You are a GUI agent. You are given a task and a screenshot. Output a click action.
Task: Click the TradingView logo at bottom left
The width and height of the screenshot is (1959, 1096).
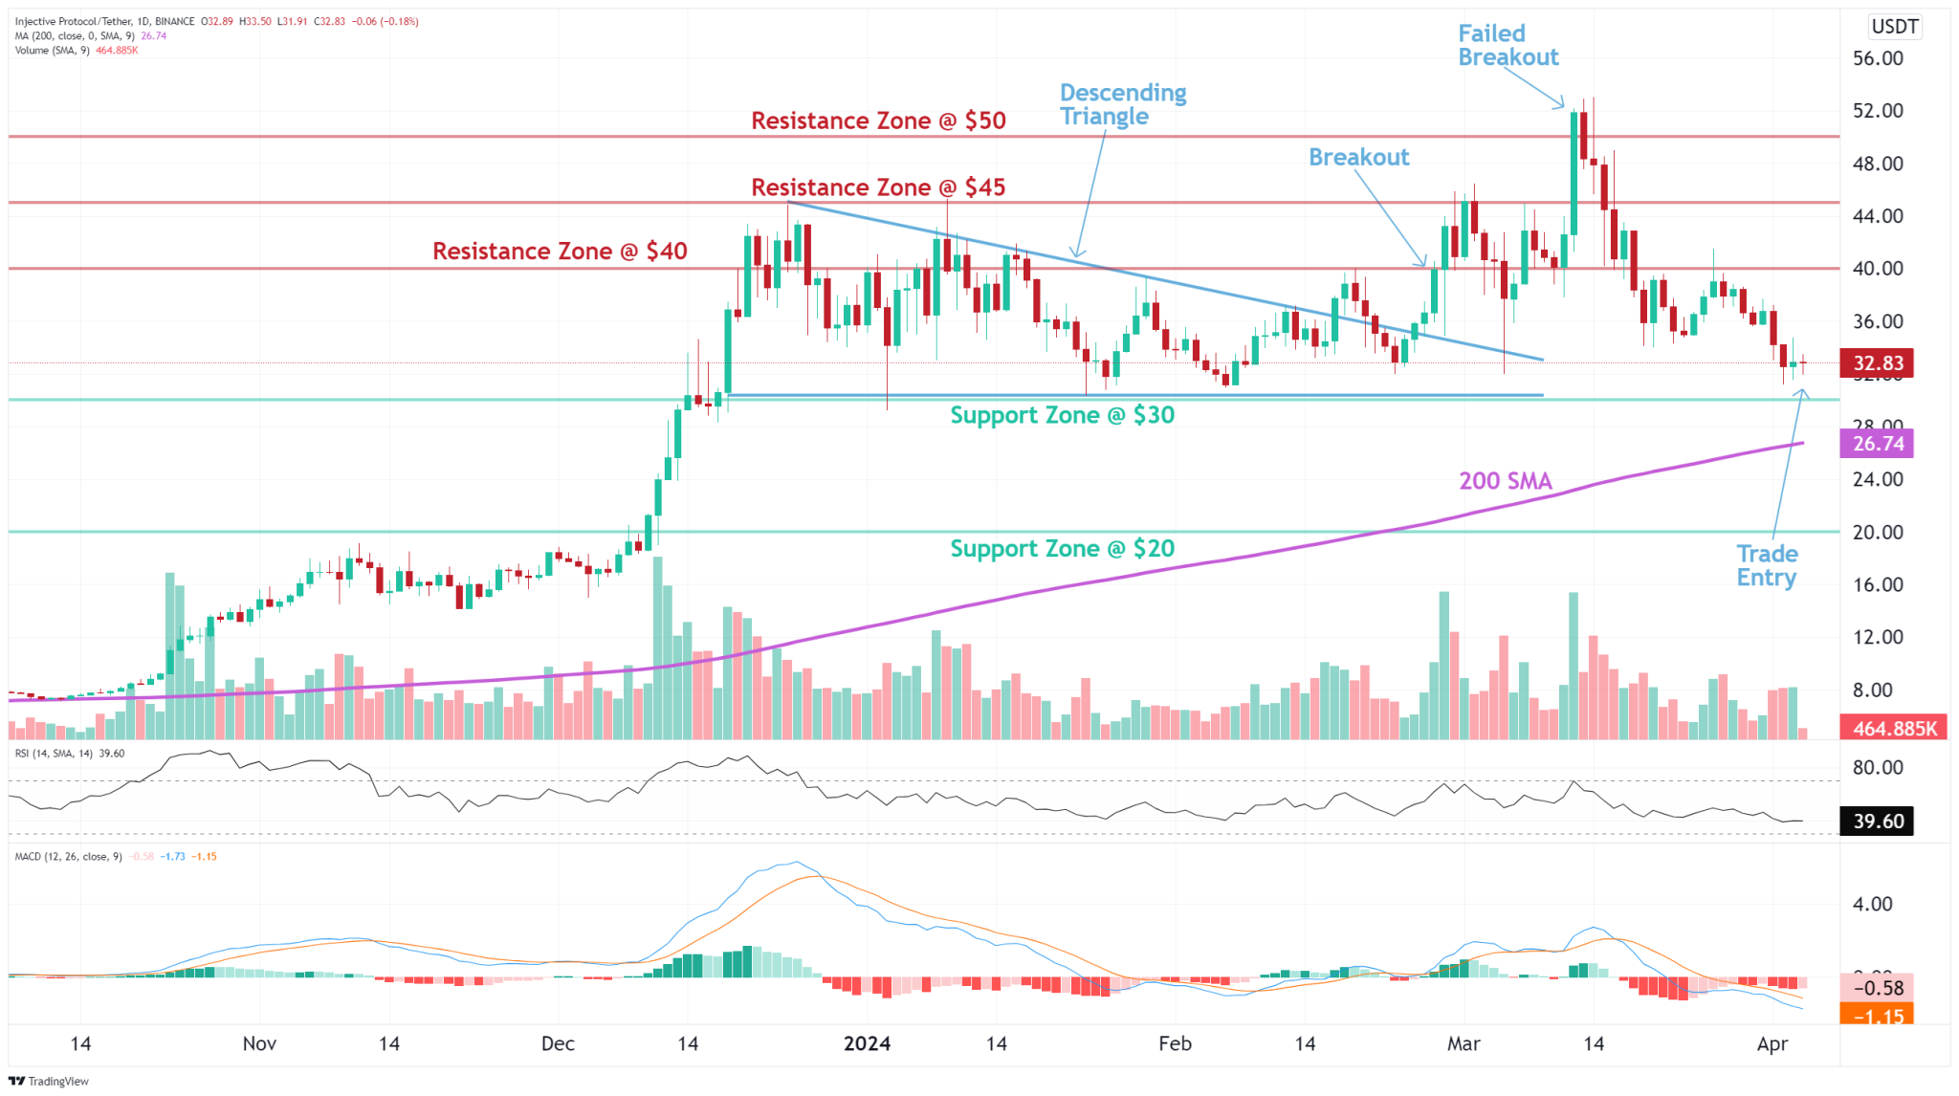click(x=49, y=1081)
